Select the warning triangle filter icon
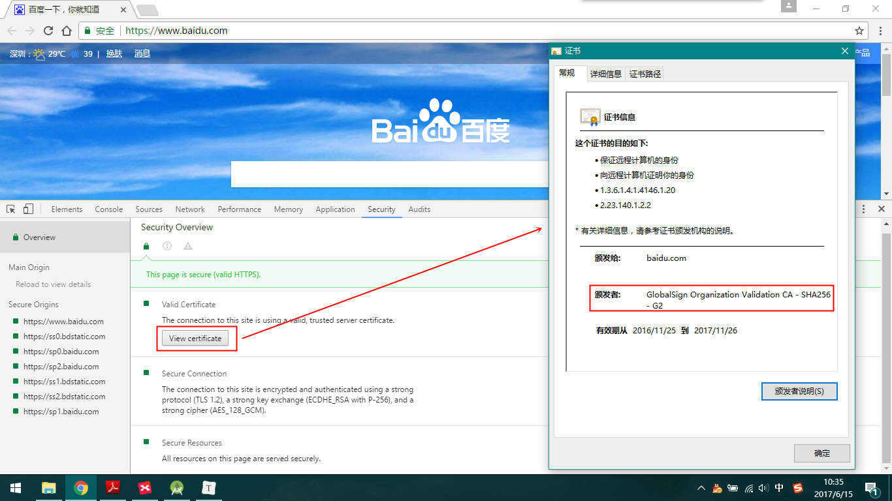 (188, 246)
